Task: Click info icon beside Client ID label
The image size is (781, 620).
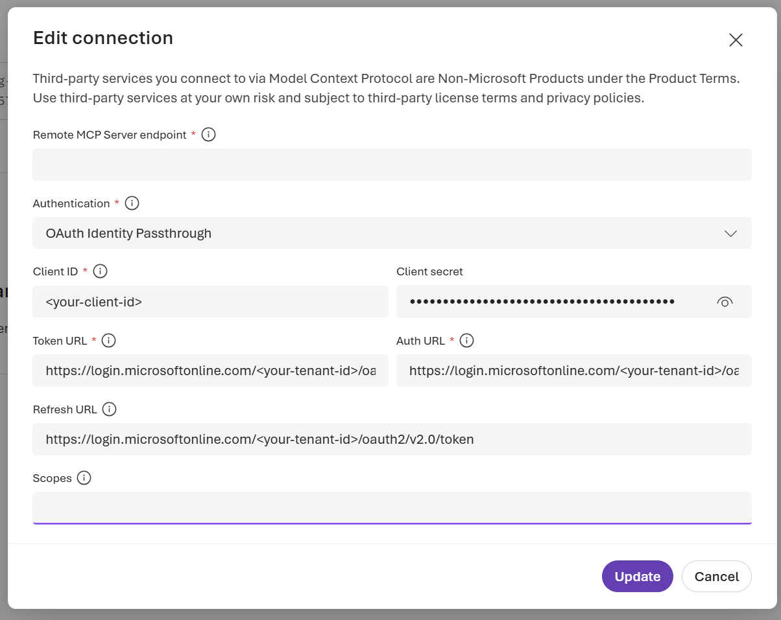Action: tap(100, 271)
